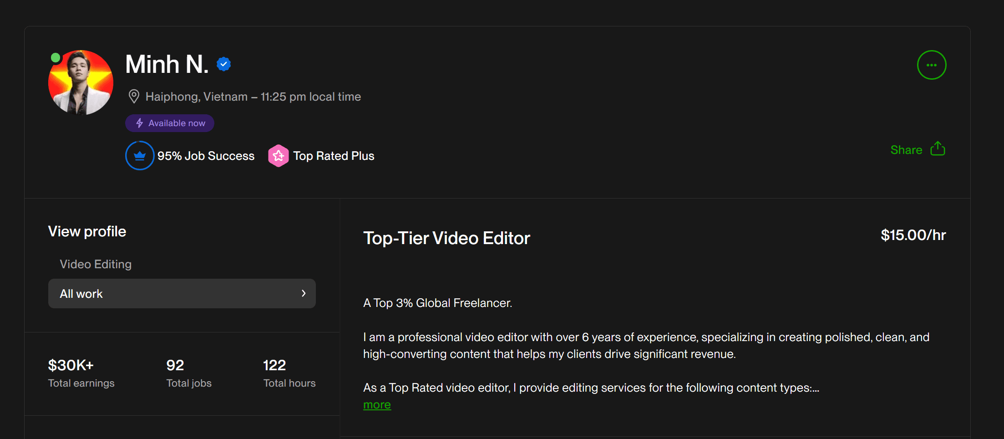Open the three-dot more options menu
The width and height of the screenshot is (1004, 439).
pos(931,65)
